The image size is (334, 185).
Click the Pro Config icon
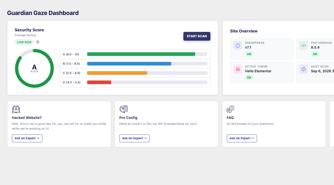(123, 109)
